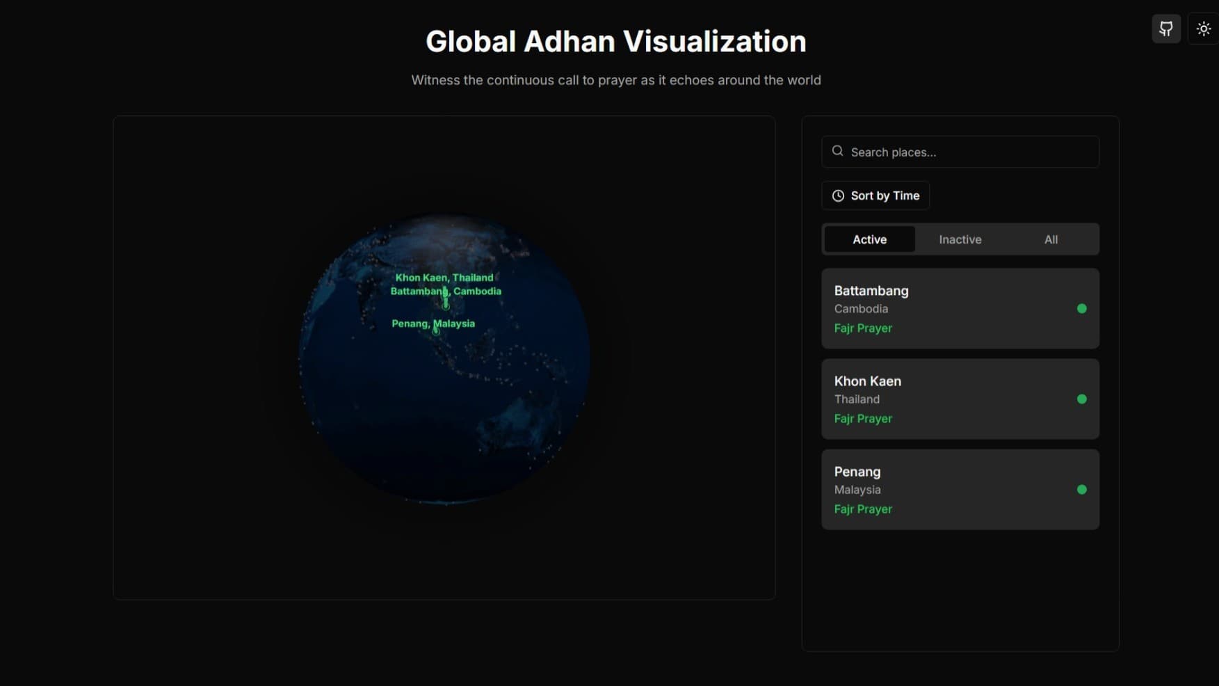This screenshot has width=1219, height=686.
Task: Select the Active tab
Action: tap(869, 239)
